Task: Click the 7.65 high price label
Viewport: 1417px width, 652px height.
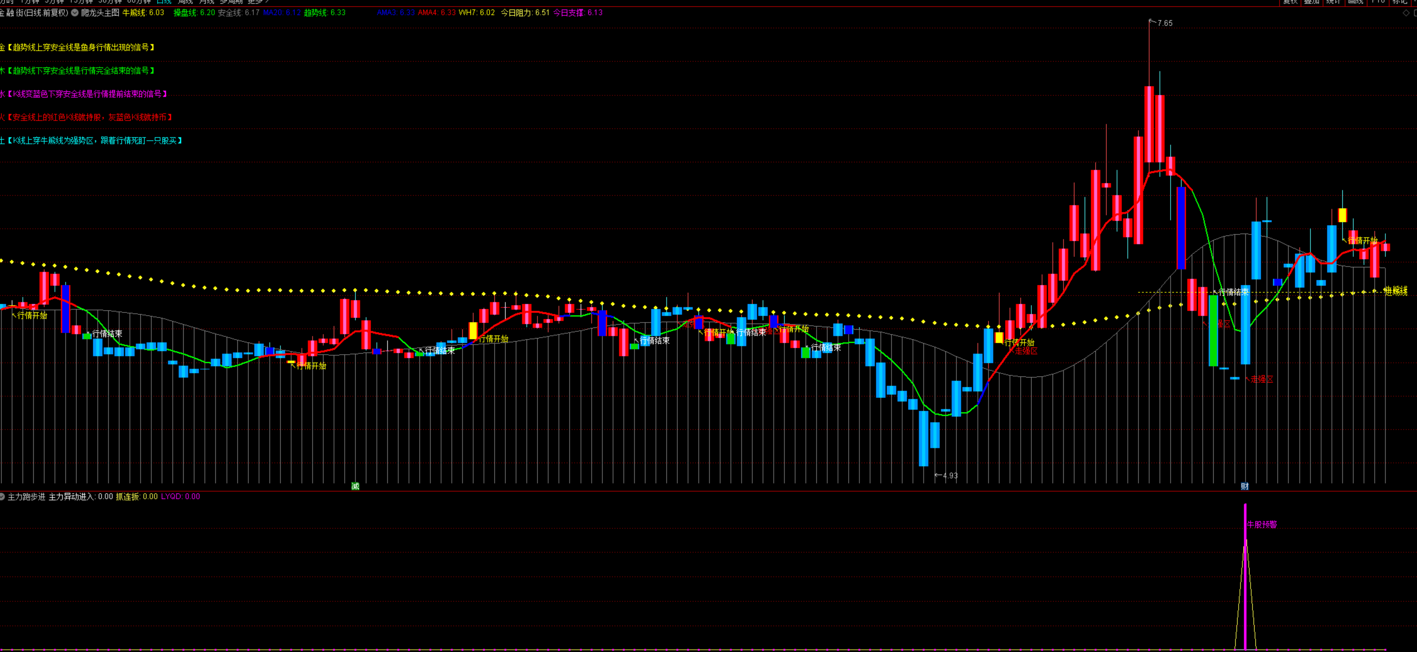Action: tap(1165, 23)
